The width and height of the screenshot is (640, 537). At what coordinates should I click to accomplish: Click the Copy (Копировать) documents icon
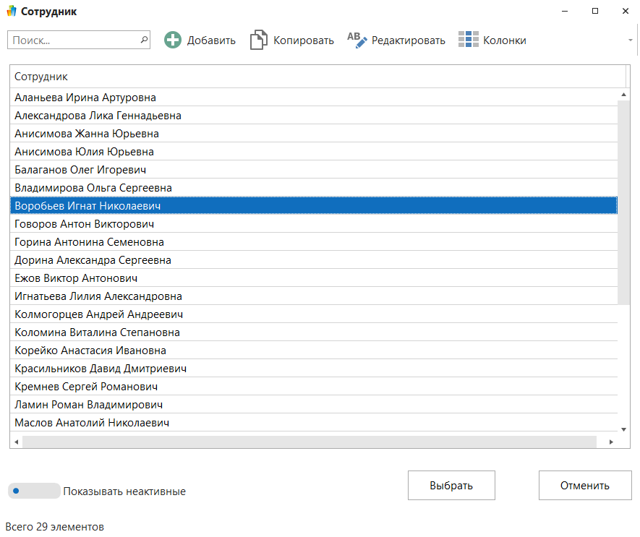258,40
